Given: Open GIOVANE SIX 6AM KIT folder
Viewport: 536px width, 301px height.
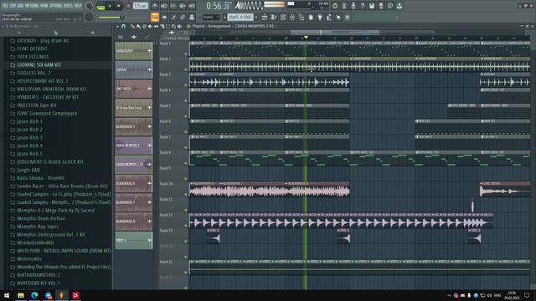Looking at the screenshot, I should [39, 65].
